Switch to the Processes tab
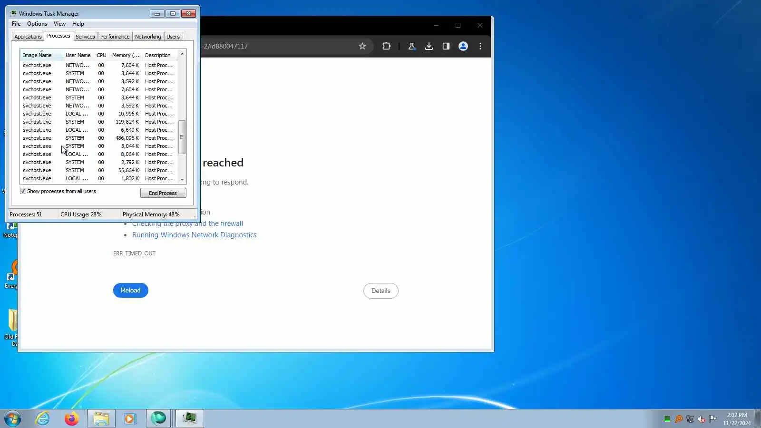The image size is (761, 428). (x=59, y=36)
